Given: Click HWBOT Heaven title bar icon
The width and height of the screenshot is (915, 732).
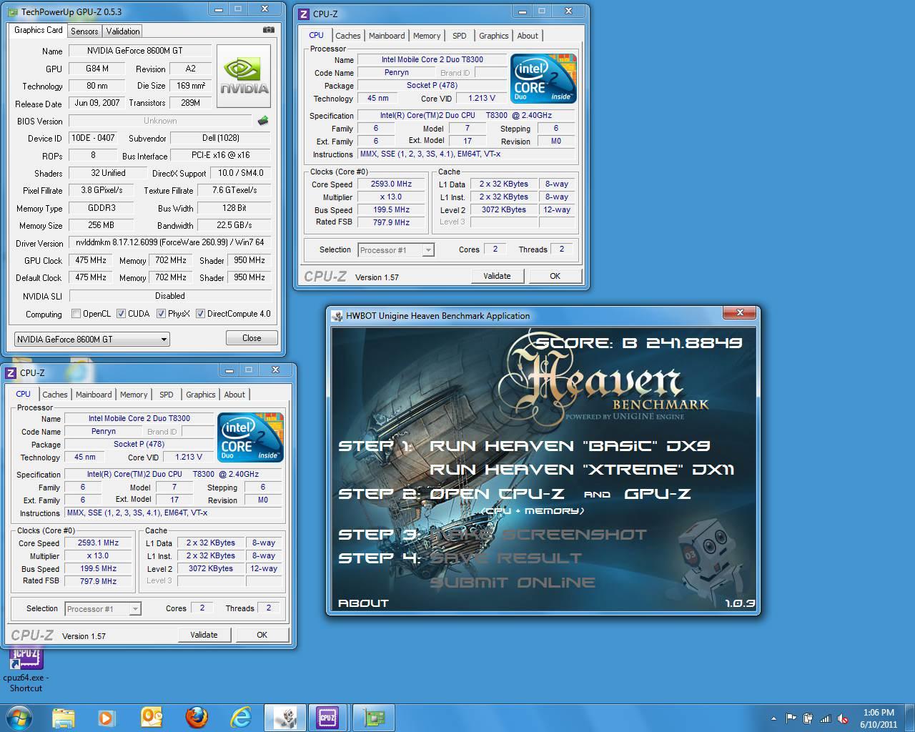Looking at the screenshot, I should click(x=337, y=316).
